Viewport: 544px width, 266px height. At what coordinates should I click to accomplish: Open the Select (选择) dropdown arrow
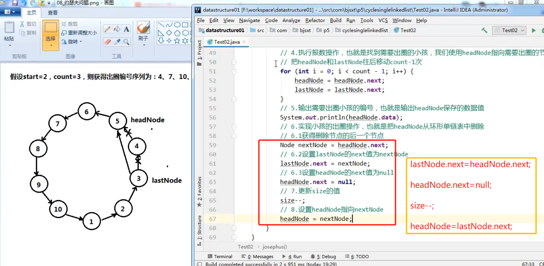pyautogui.click(x=51, y=46)
